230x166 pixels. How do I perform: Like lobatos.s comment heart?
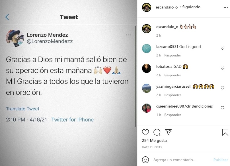[x=223, y=68]
